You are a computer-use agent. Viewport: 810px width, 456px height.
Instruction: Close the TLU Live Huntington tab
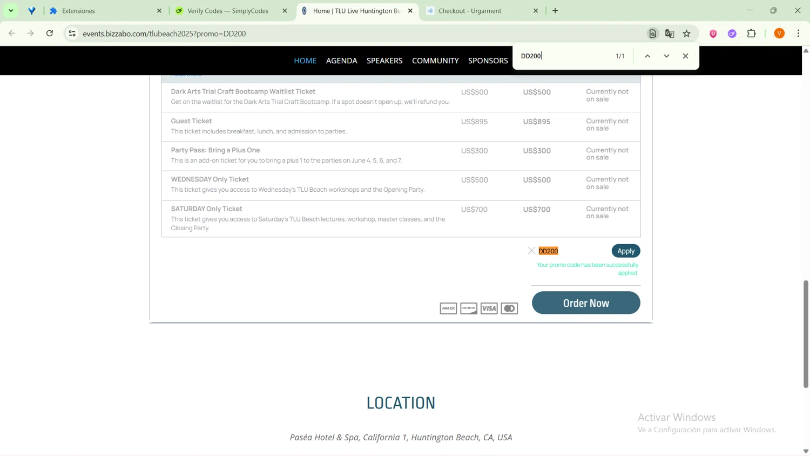pyautogui.click(x=410, y=10)
